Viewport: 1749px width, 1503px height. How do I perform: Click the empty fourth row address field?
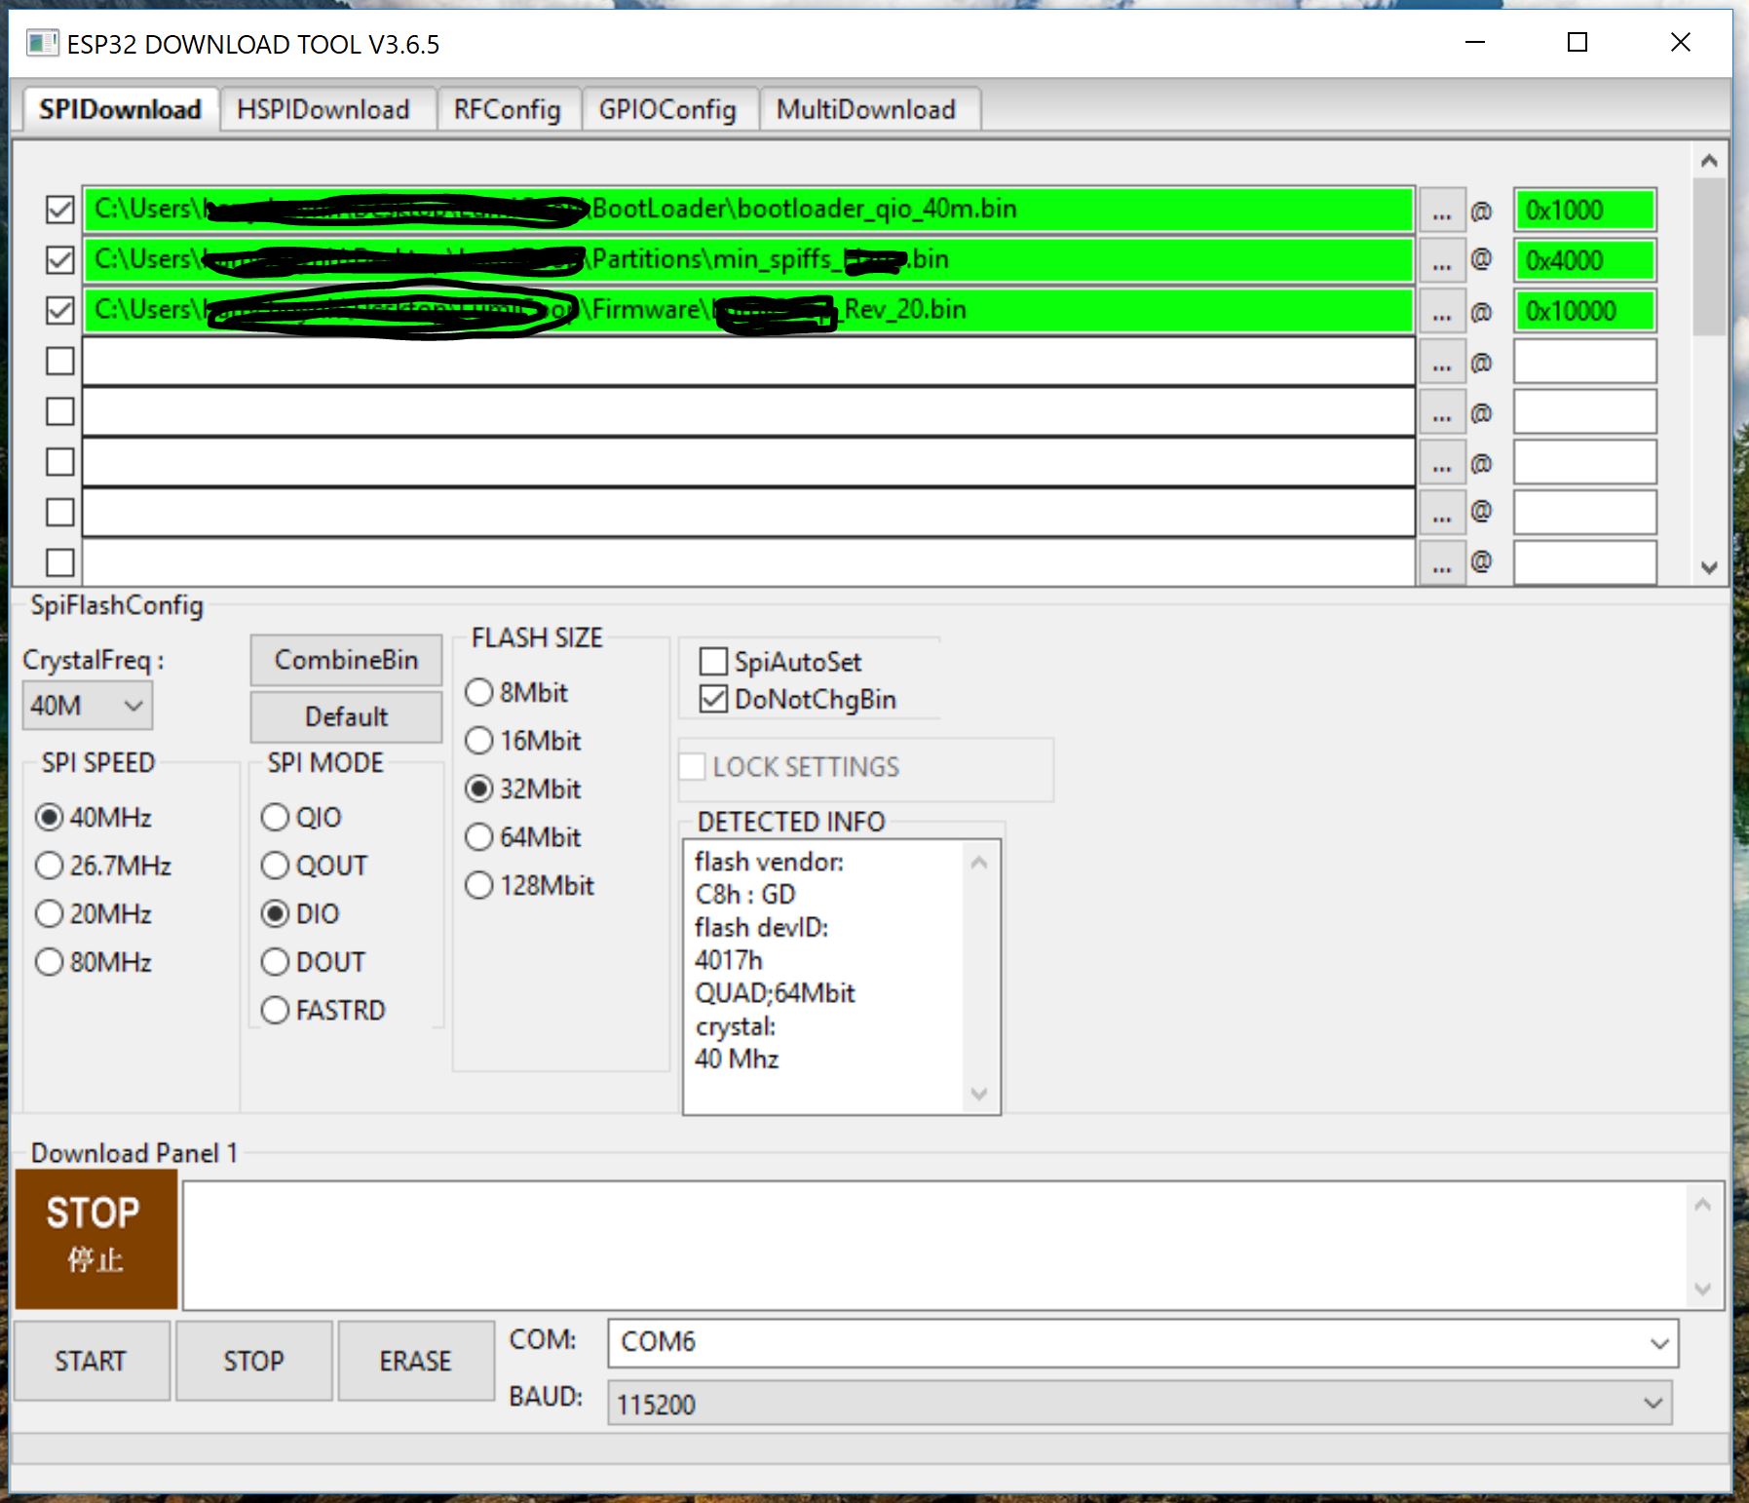[1584, 362]
